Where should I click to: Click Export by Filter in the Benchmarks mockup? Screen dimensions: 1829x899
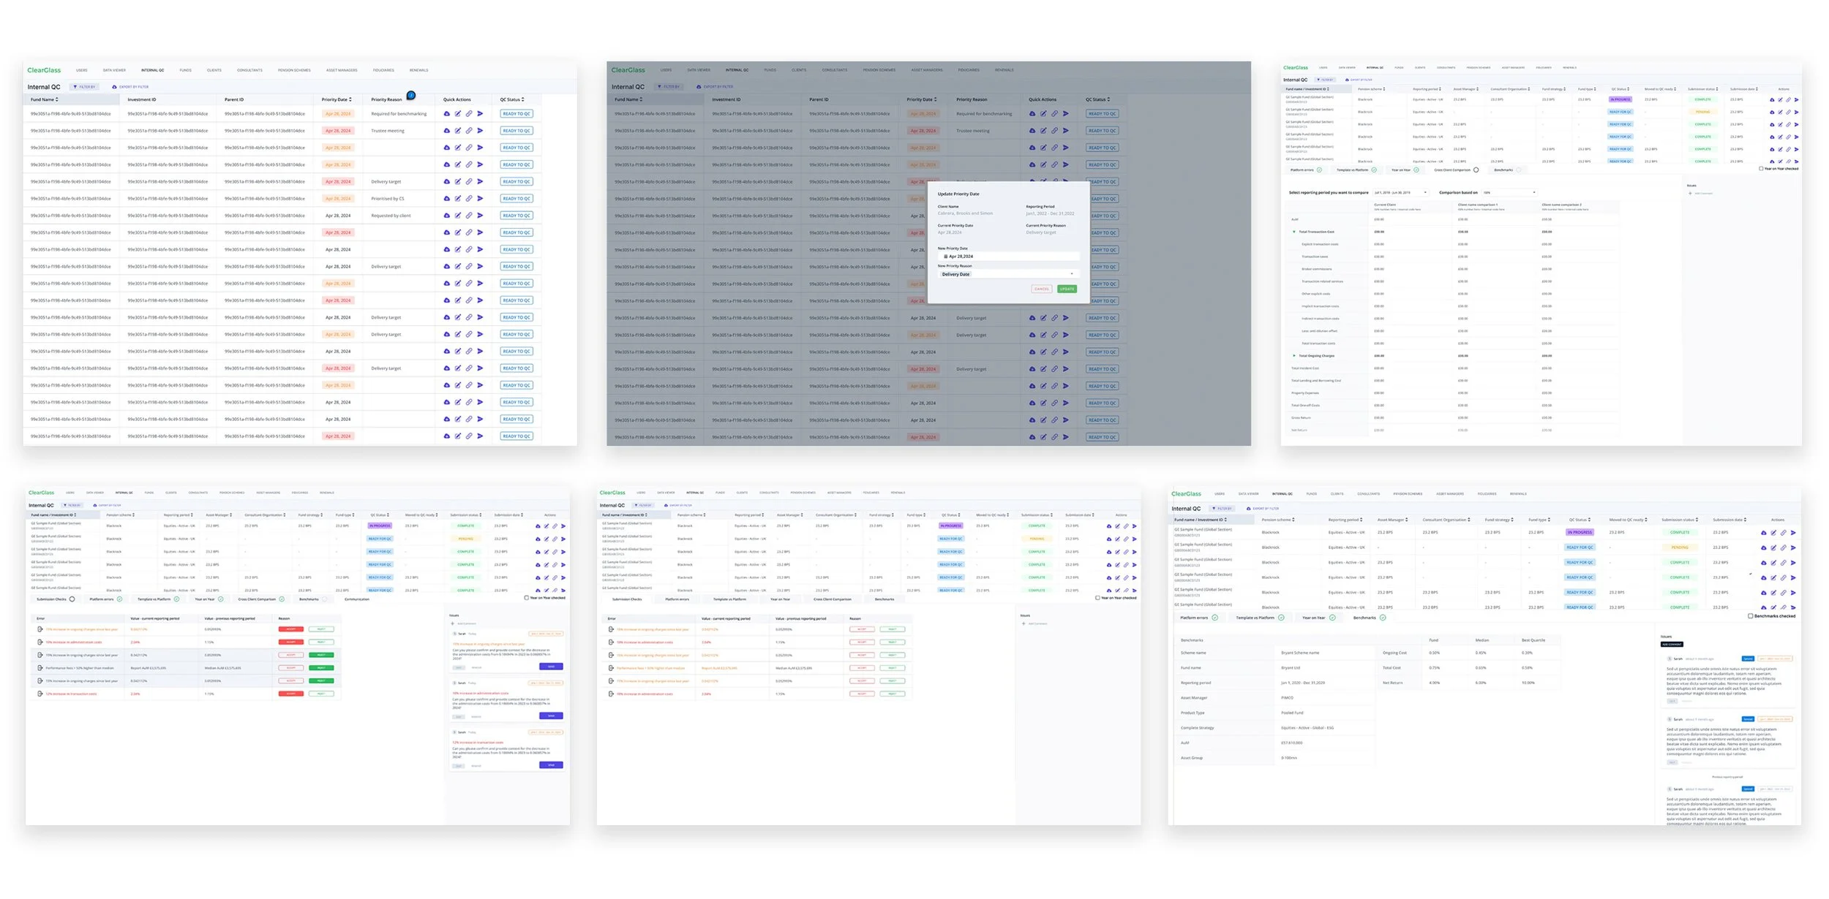(1263, 509)
